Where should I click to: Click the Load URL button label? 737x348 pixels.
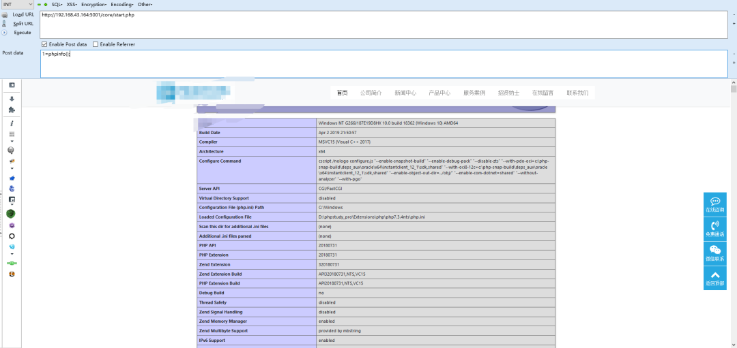pos(23,14)
